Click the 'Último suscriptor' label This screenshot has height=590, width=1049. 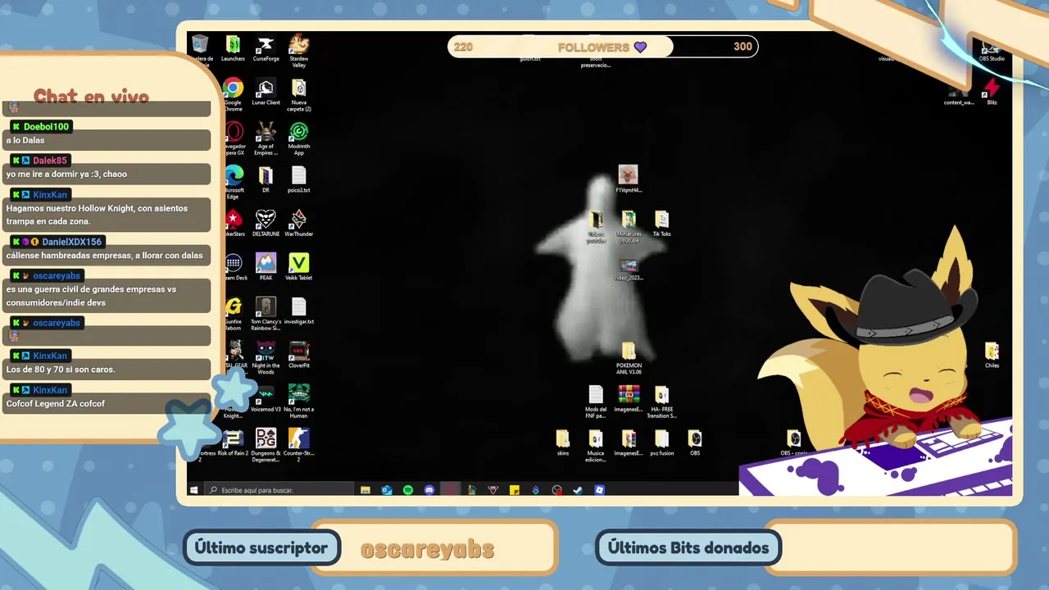click(261, 547)
